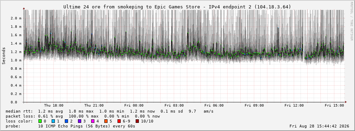The image size is (355, 131).
Task: Click the Seconds y-axis label
Action: [x=4, y=56]
